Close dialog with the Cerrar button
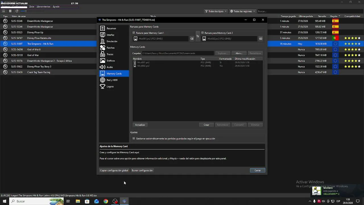The width and height of the screenshot is (364, 205). 258,171
